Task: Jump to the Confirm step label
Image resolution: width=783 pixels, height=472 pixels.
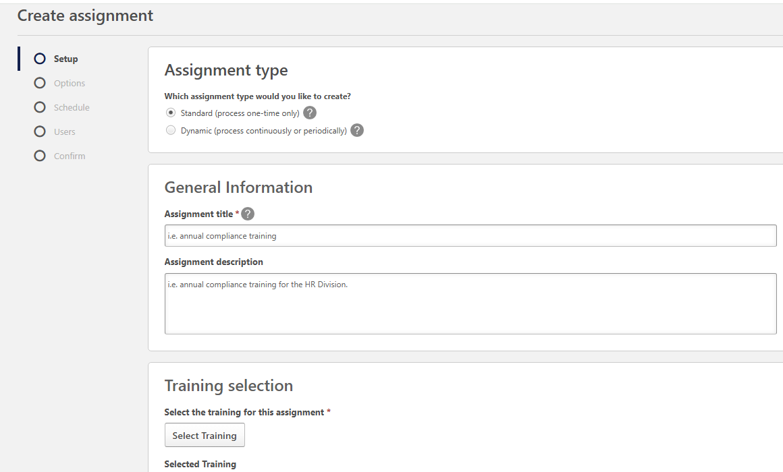Action: 70,156
